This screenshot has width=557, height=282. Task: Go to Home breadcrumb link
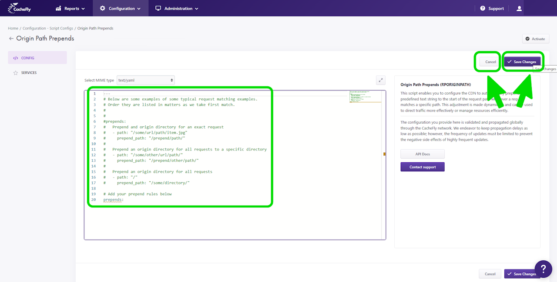coord(13,29)
